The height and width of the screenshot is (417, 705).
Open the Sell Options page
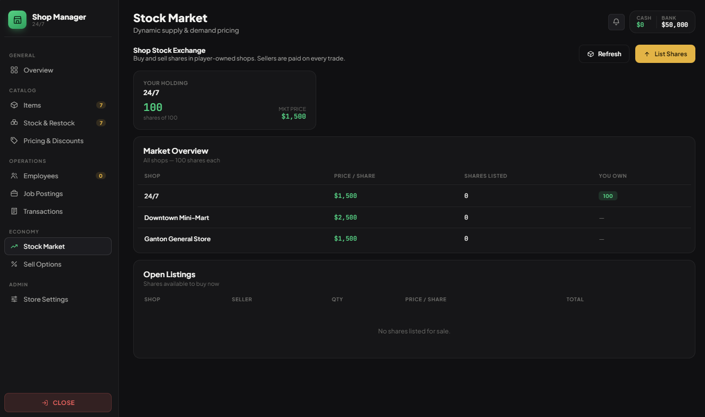[58, 264]
